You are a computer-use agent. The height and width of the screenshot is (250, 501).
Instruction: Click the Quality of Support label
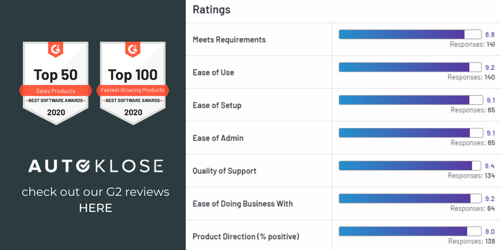(224, 171)
